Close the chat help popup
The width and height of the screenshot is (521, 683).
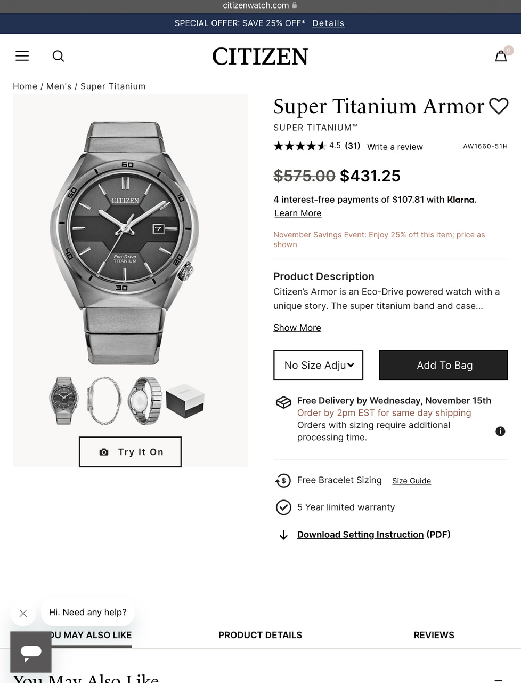pyautogui.click(x=23, y=613)
